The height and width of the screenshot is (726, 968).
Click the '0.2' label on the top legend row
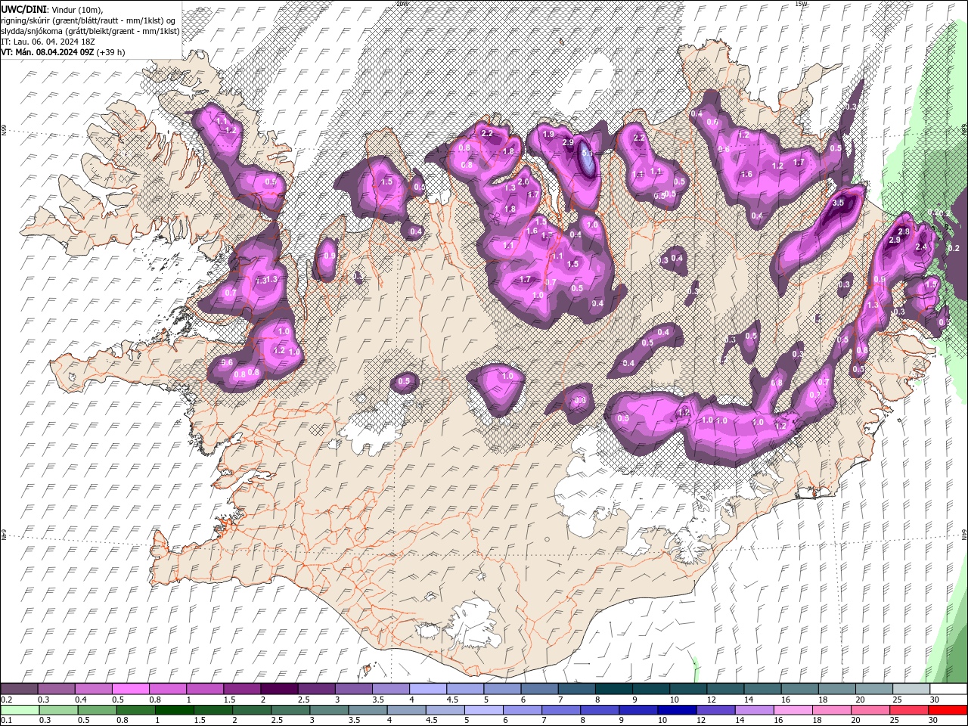coord(6,700)
